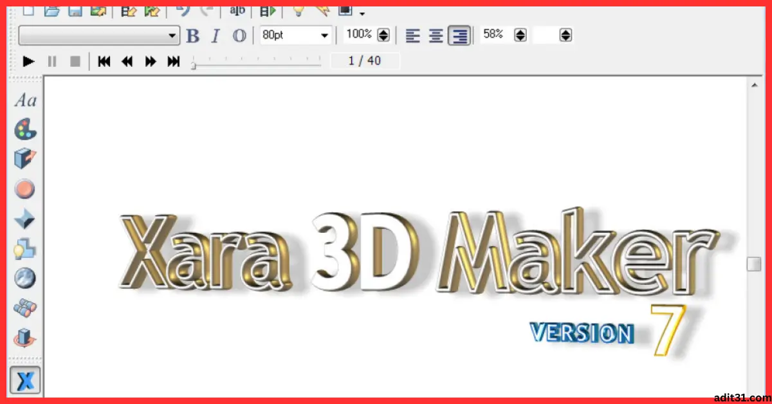The image size is (772, 404).
Task: Toggle Italic text style
Action: pyautogui.click(x=216, y=36)
